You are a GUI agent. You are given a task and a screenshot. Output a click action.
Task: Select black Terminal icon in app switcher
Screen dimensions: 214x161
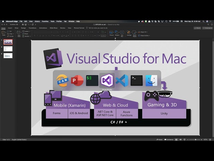(x=137, y=80)
